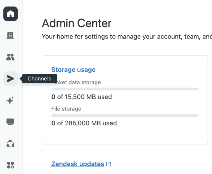Open the People section icon
This screenshot has width=212, height=174.
[10, 57]
